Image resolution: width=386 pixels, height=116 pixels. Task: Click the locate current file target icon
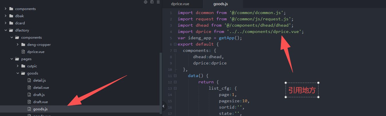click(146, 2)
